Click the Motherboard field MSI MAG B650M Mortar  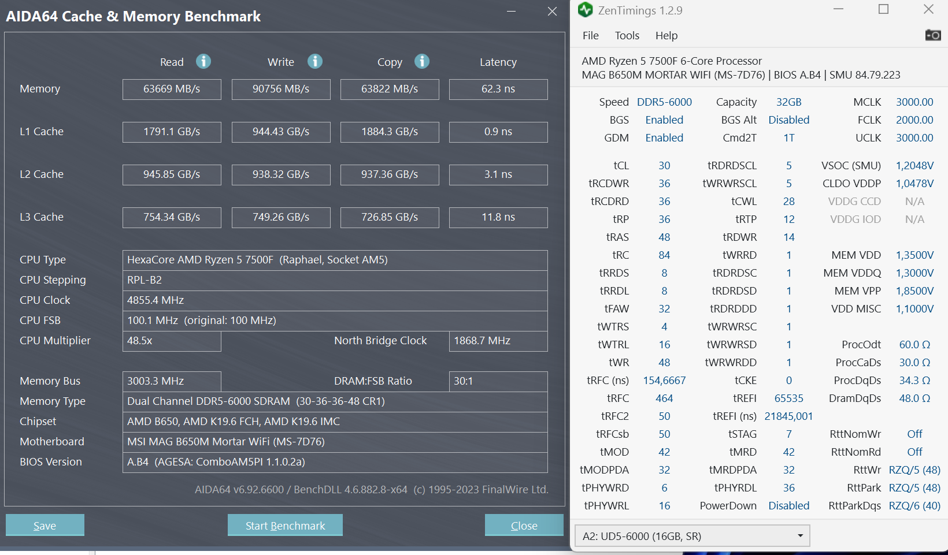(x=335, y=442)
